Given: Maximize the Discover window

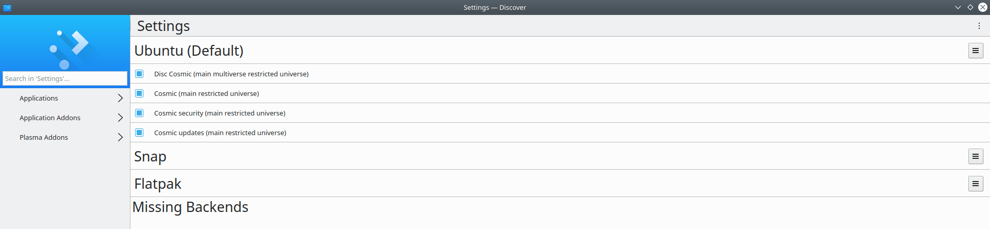Looking at the screenshot, I should [x=970, y=7].
